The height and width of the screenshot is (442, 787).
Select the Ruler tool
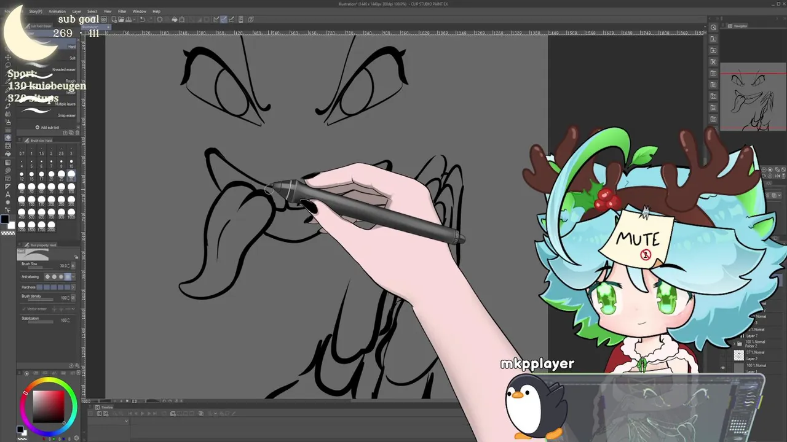click(8, 187)
